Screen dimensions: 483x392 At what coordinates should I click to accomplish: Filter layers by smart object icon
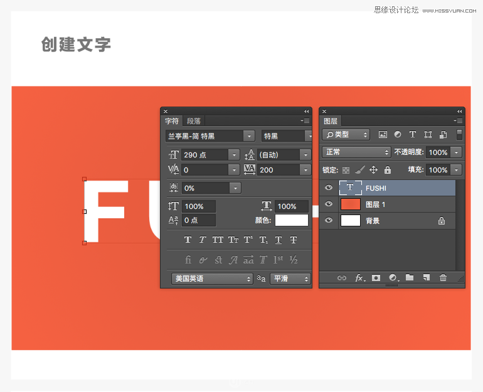[x=443, y=135]
